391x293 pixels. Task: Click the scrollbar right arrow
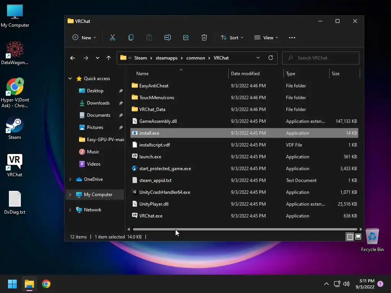pos(360,229)
